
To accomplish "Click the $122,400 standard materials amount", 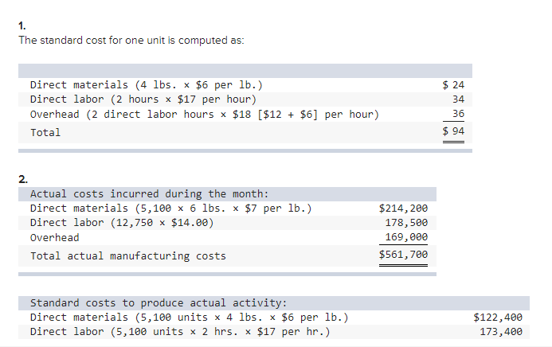I will [x=498, y=318].
